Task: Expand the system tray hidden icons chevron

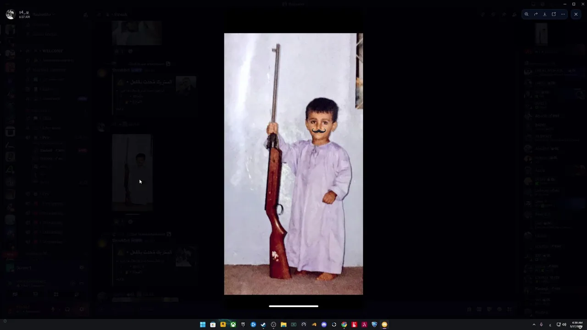Action: (534, 324)
